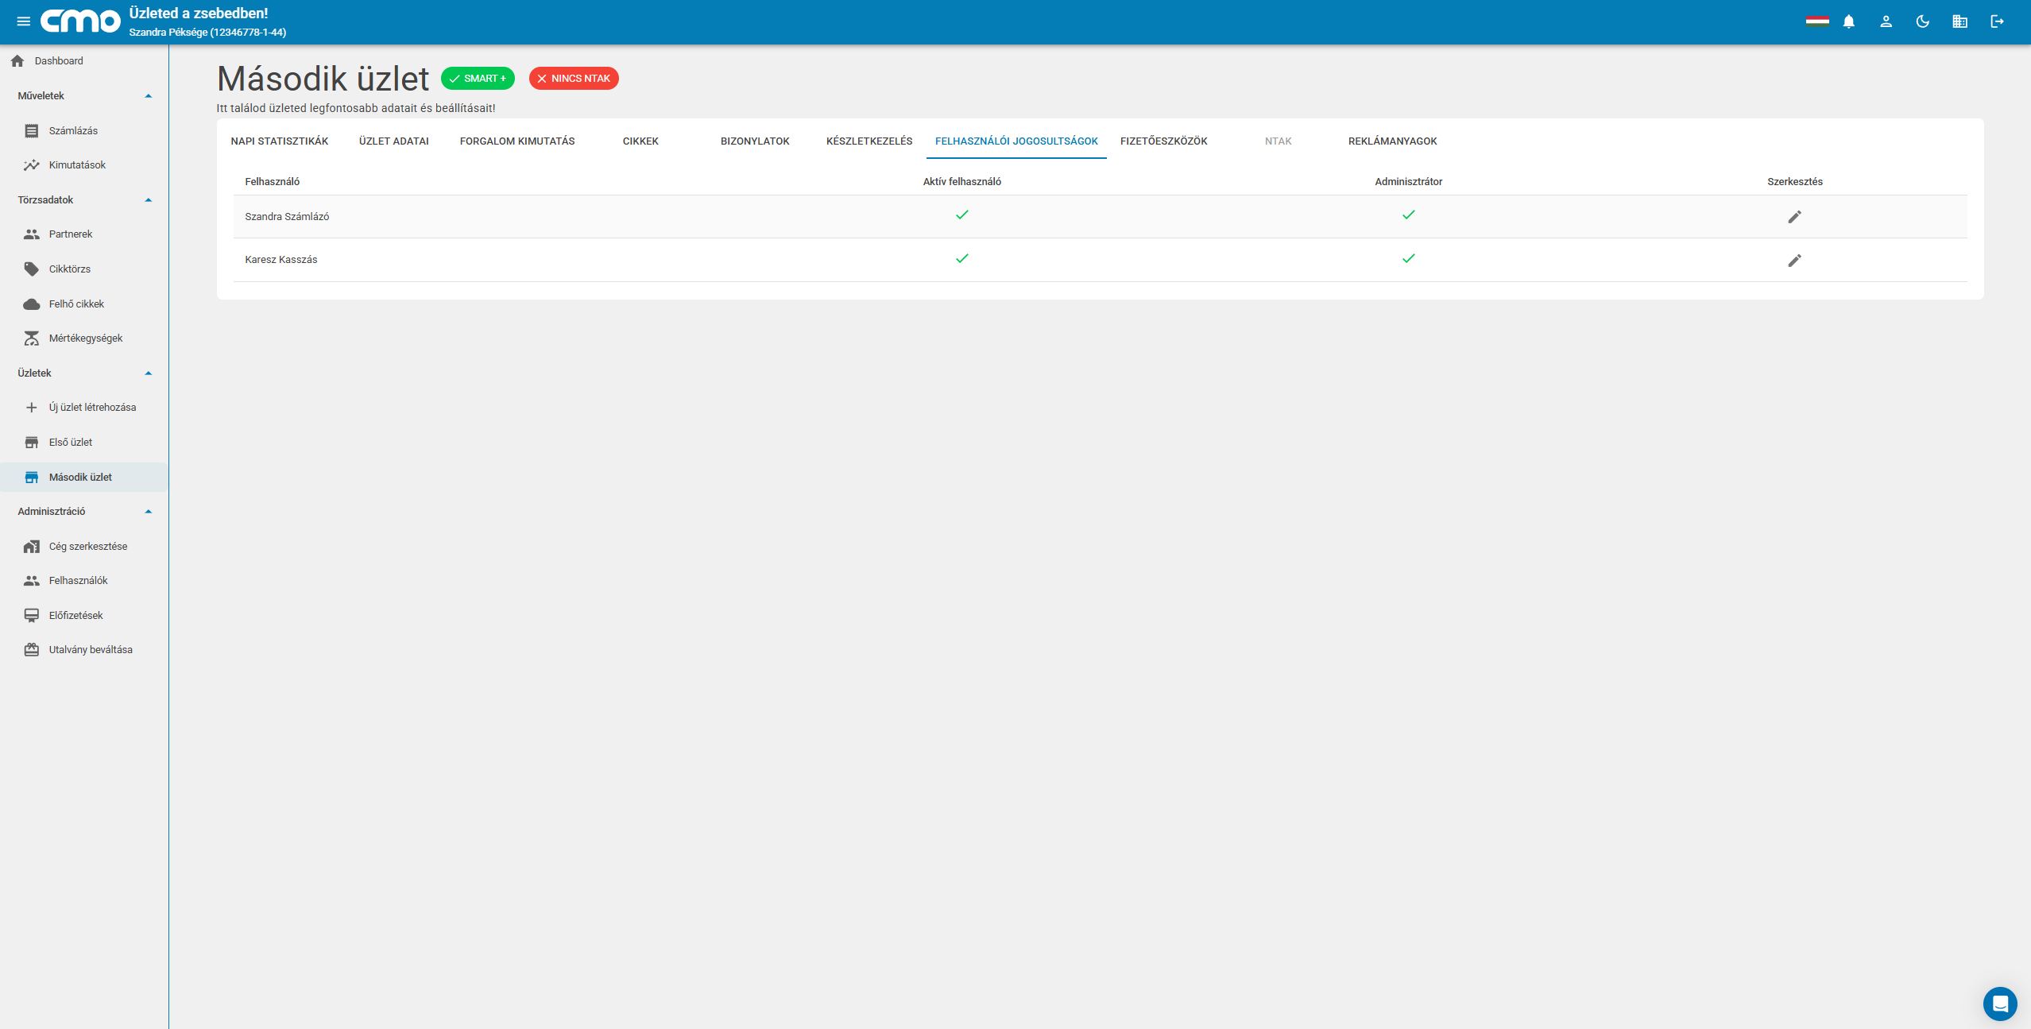
Task: Switch to Napi statisztikák tab
Action: pos(280,141)
